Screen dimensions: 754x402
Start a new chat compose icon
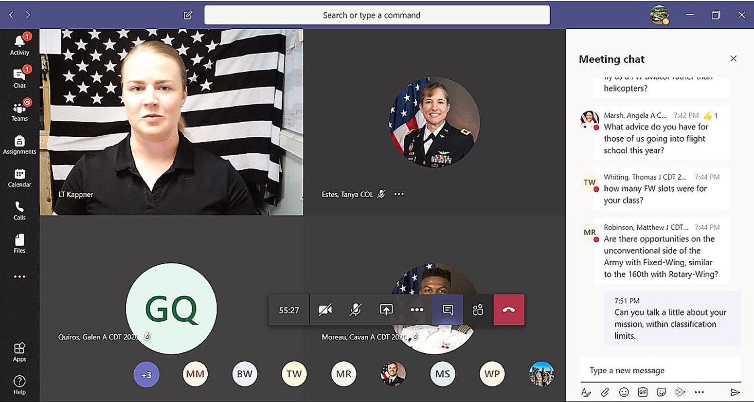188,15
